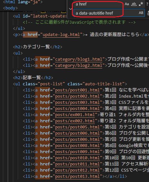Image resolution: width=149 pixels, height=182 pixels.
Task: Click the 寄り道1 title text
Action: (x=124, y=115)
